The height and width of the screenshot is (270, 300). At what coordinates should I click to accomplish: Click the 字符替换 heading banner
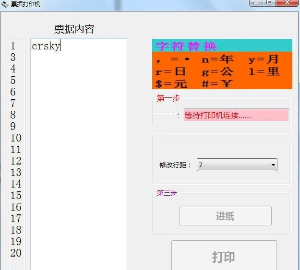[x=222, y=46]
